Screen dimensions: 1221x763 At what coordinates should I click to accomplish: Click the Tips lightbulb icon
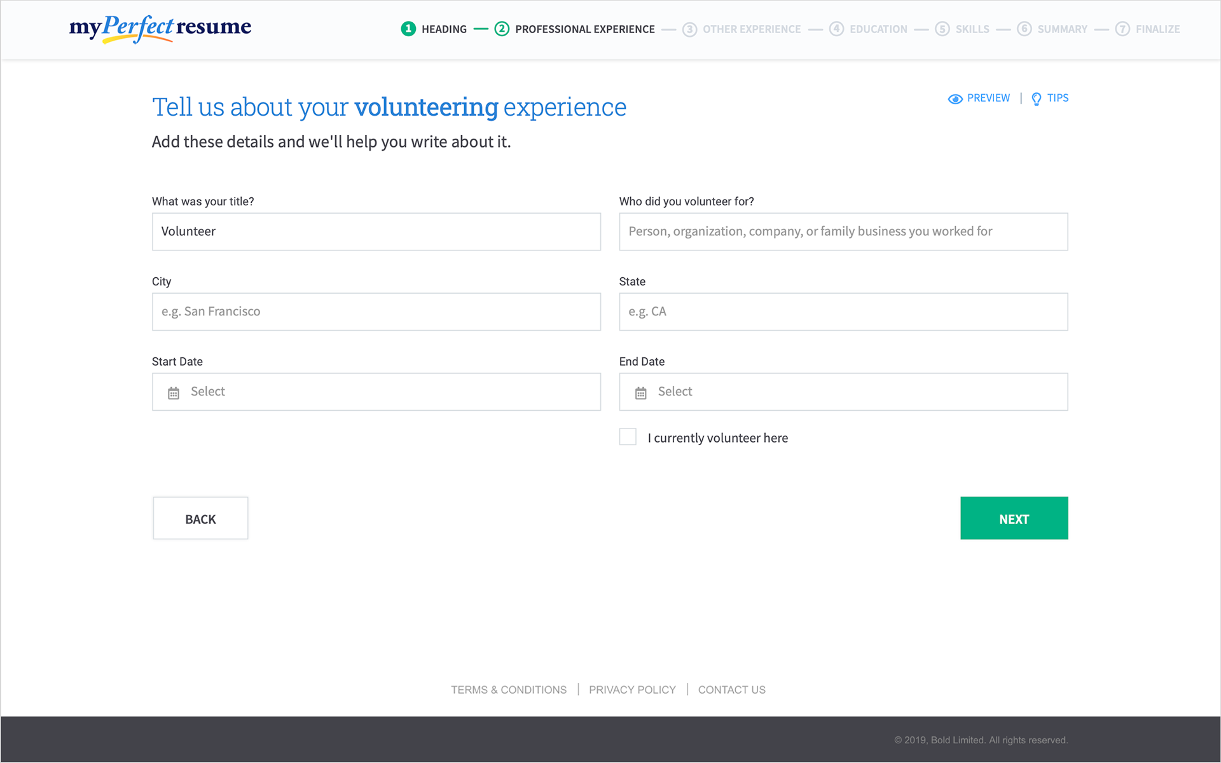click(x=1036, y=99)
